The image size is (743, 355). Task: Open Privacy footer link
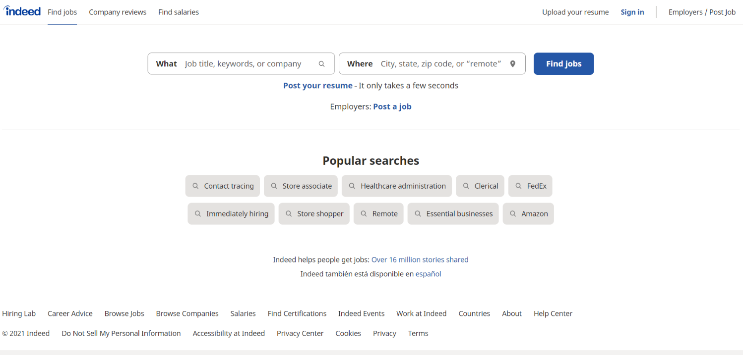tap(384, 333)
